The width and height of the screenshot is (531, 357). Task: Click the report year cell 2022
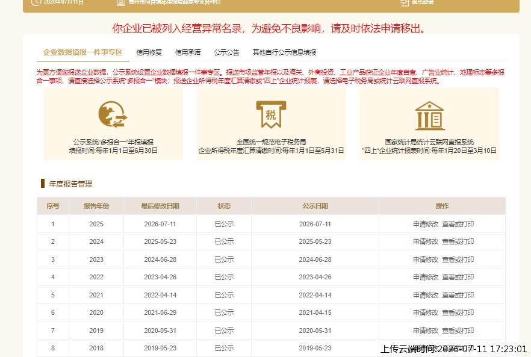point(96,277)
